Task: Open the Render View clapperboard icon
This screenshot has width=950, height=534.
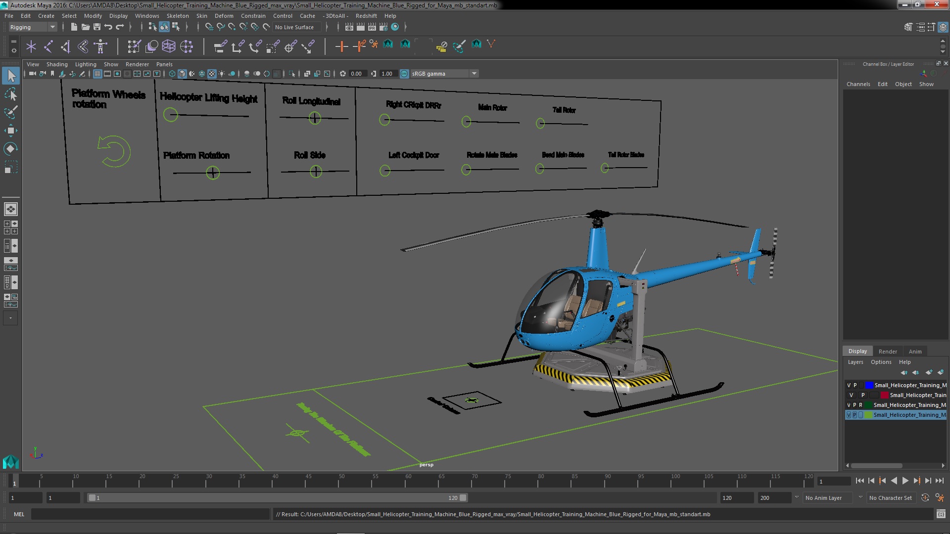Action: point(349,27)
